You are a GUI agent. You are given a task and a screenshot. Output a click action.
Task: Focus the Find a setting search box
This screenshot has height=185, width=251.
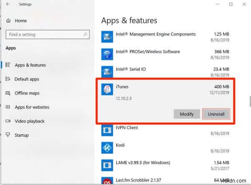tap(48, 34)
